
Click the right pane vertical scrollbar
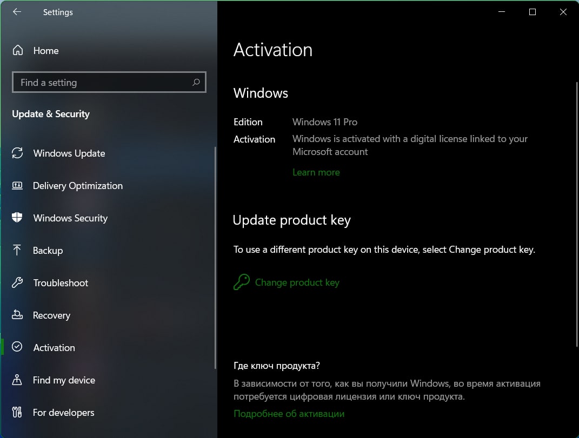tap(577, 214)
